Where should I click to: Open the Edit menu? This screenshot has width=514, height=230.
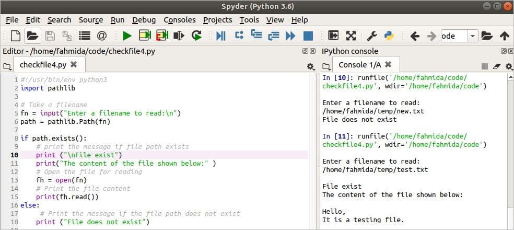click(x=33, y=20)
